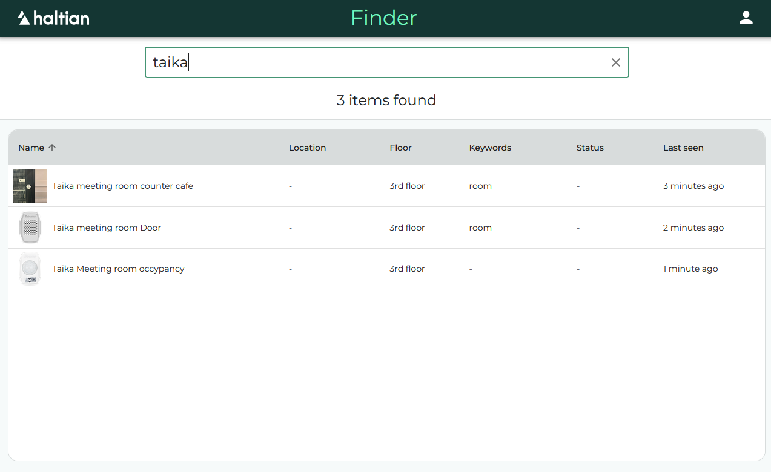Screen dimensions: 771x472
Task: Sort by the Floor column header
Action: [x=400, y=148]
